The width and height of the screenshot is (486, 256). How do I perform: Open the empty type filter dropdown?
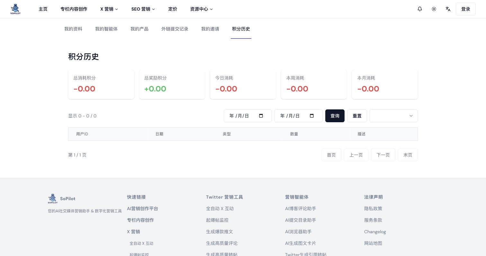(x=394, y=116)
